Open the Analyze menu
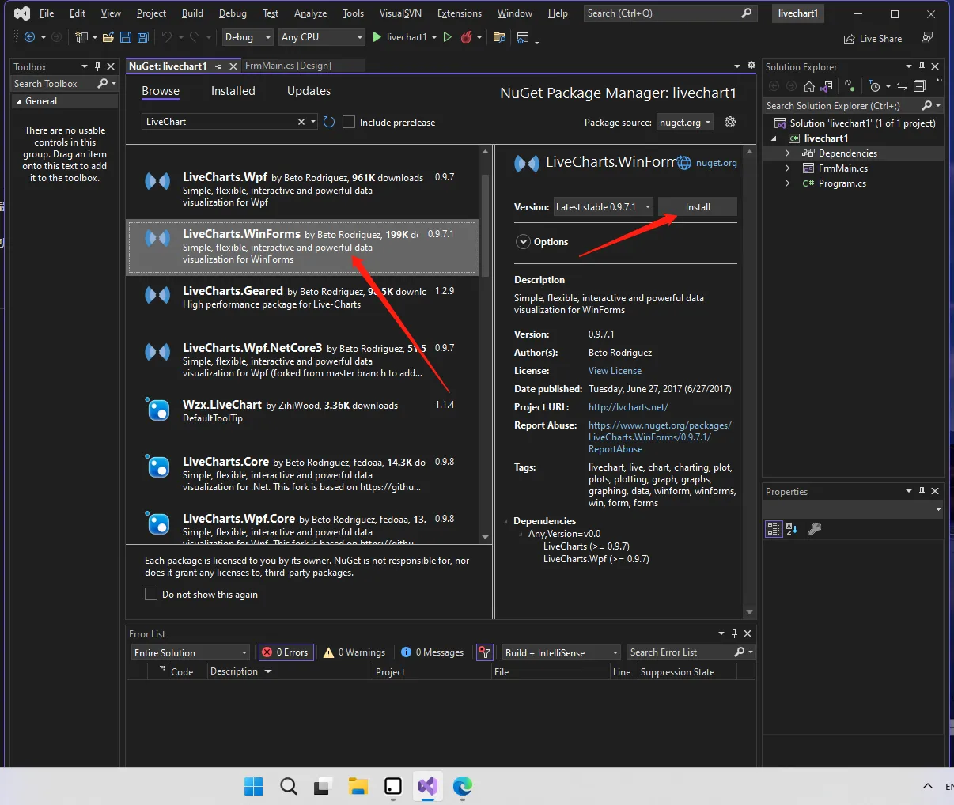Image resolution: width=954 pixels, height=805 pixels. [310, 13]
